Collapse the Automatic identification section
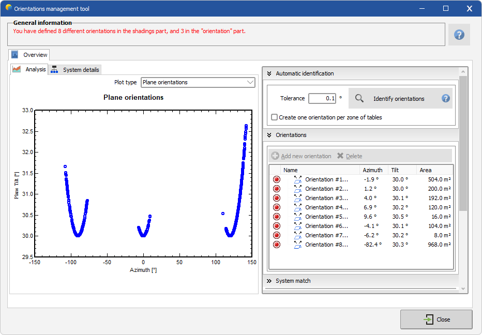The height and width of the screenshot is (335, 482). click(269, 73)
